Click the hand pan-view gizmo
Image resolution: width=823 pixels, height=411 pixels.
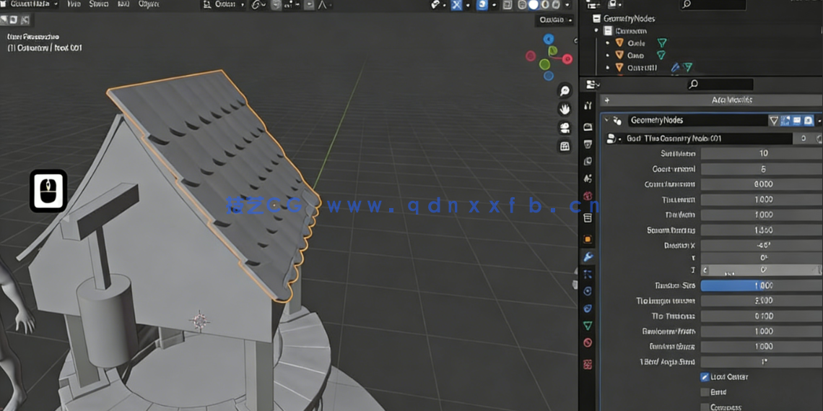565,109
